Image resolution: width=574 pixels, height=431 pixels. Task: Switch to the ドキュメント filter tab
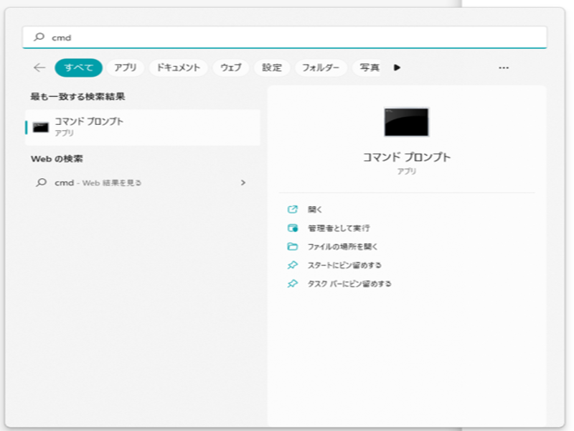click(179, 68)
